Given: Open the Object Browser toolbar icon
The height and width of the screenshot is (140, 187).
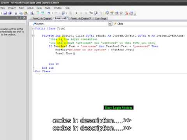Looking at the screenshot, I should (x=116, y=13).
